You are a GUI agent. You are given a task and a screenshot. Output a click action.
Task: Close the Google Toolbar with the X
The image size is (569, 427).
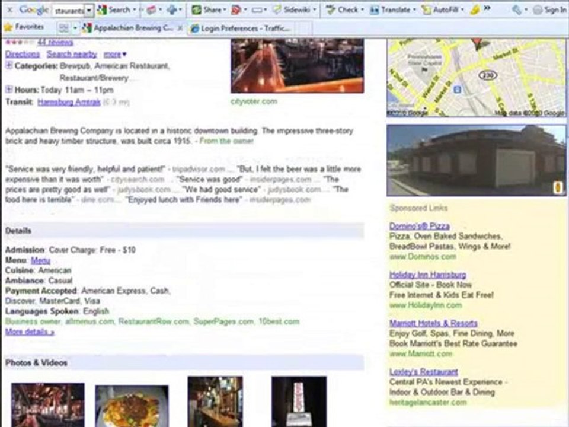click(x=10, y=10)
